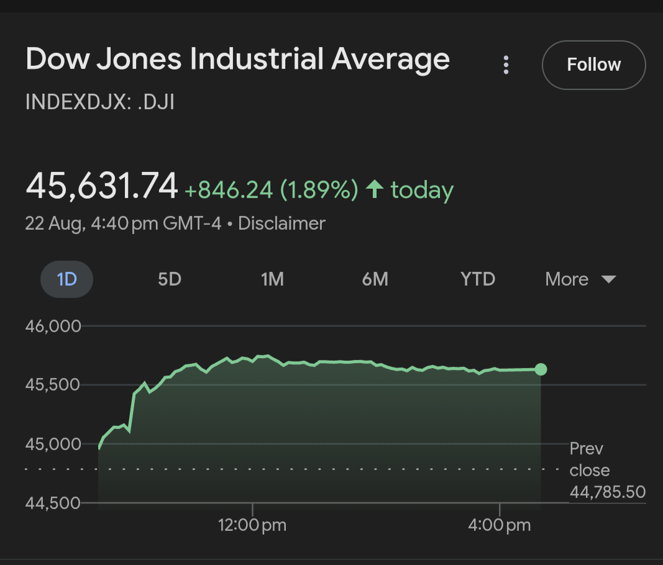Viewport: 663px width, 565px height.
Task: Expand the More time ranges dropdown
Action: coord(580,279)
